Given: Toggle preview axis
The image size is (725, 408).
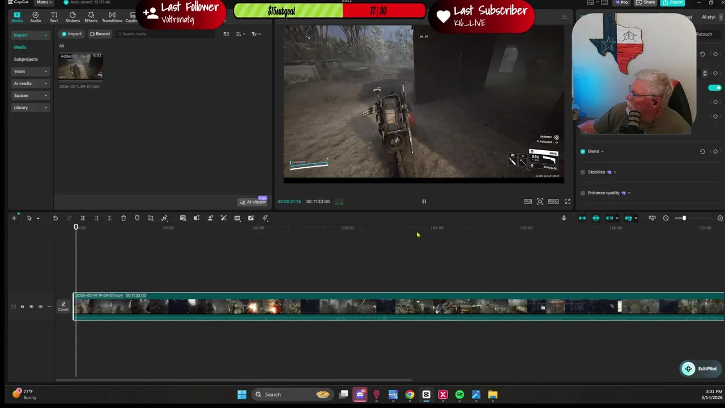Looking at the screenshot, I should pos(629,218).
